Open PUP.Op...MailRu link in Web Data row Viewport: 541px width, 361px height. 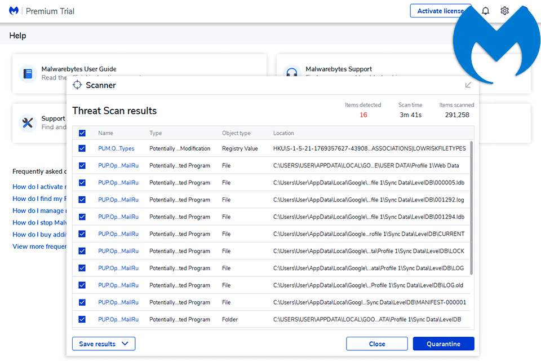click(118, 165)
